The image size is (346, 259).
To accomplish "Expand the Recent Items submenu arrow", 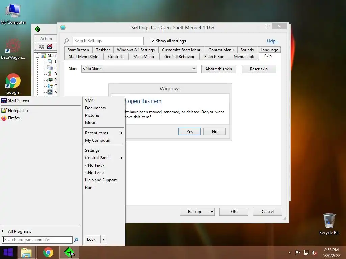I will [121, 133].
